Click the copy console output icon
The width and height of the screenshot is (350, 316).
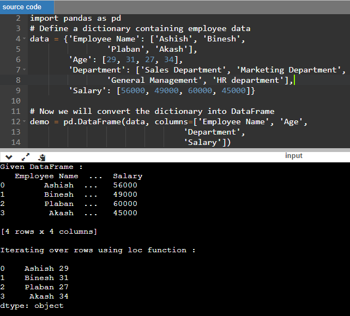click(x=41, y=157)
